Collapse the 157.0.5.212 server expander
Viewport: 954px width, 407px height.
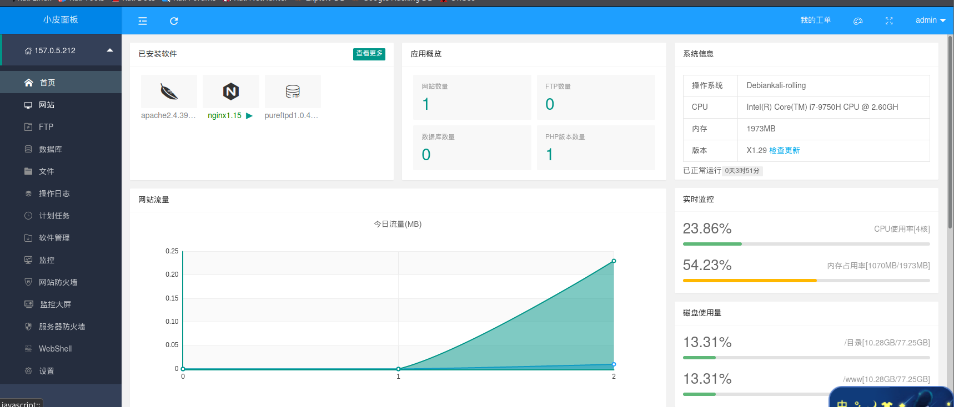point(110,50)
